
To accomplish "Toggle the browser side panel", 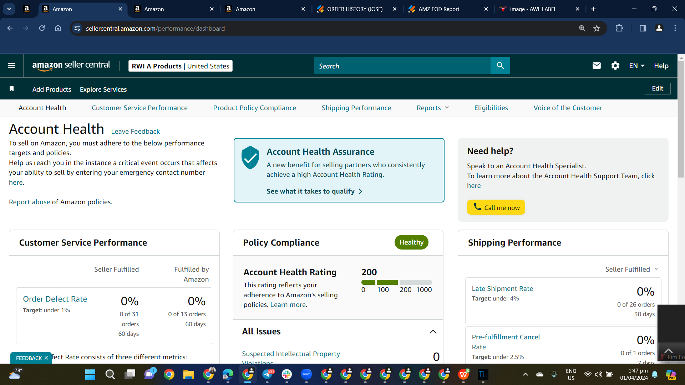I will [643, 28].
